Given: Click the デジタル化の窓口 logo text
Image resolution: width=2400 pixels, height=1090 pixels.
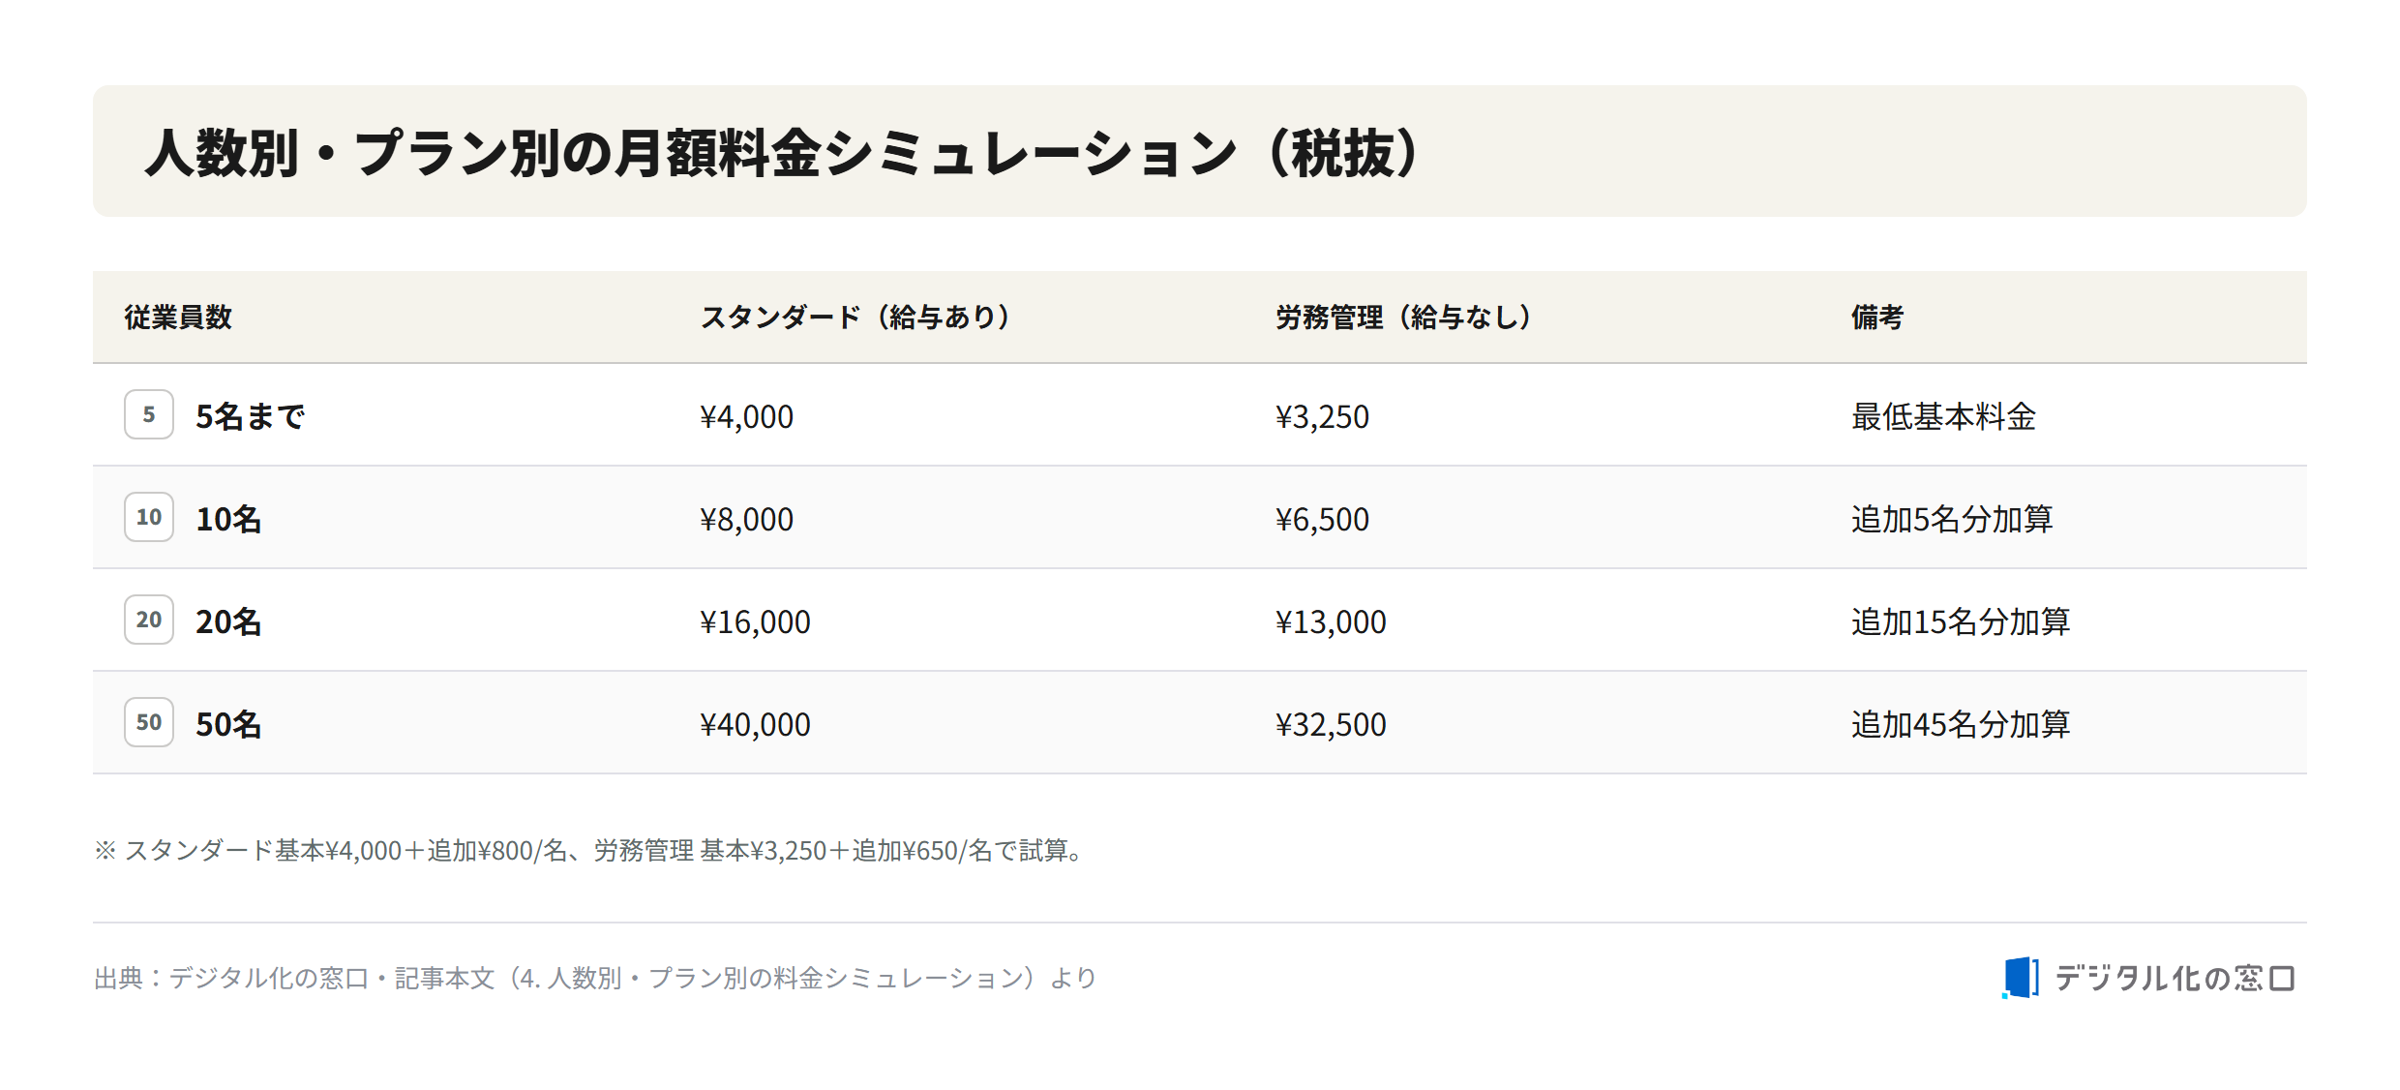Looking at the screenshot, I should (x=2175, y=979).
